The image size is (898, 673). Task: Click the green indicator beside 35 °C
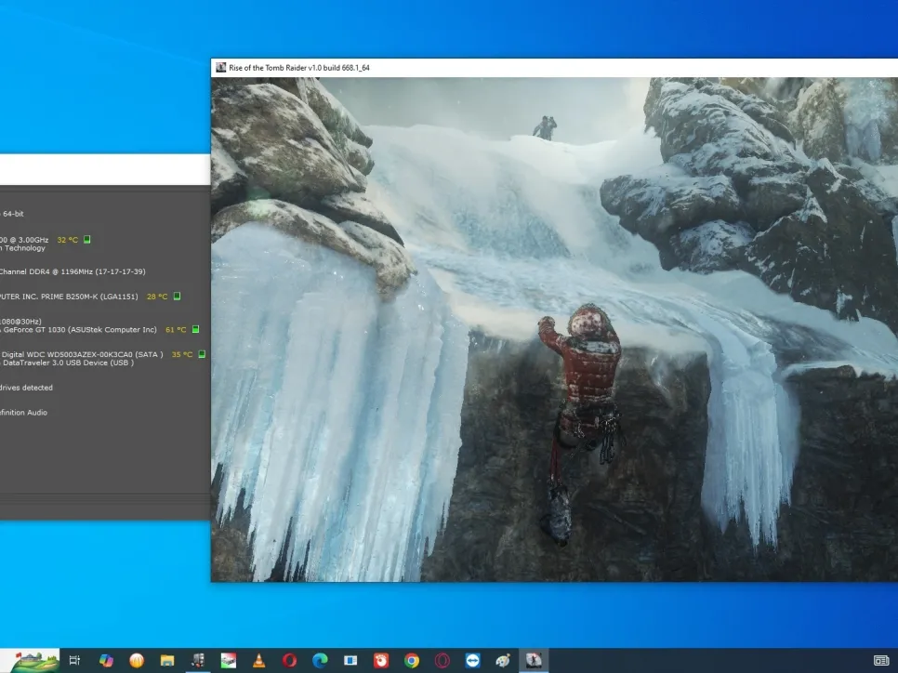[x=202, y=354]
